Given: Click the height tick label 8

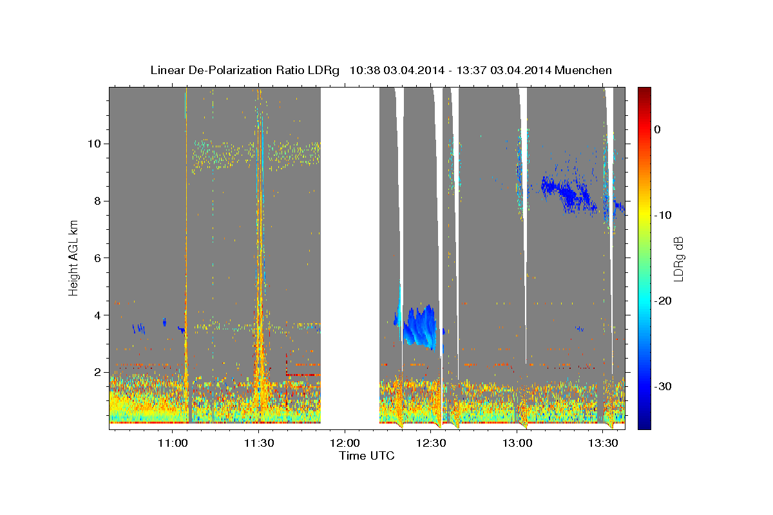Looking at the screenshot, I should [97, 201].
